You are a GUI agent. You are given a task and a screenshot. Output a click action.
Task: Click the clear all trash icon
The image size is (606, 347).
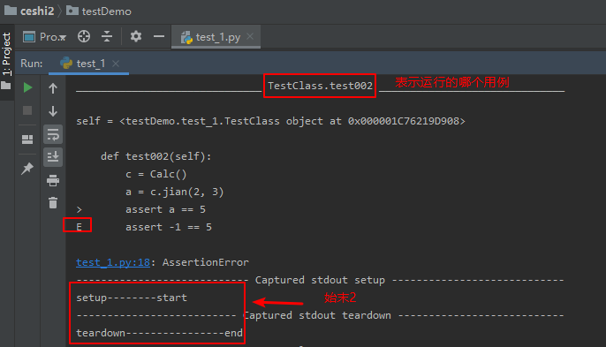tap(53, 202)
